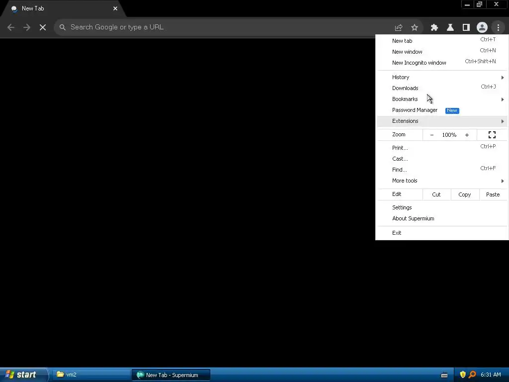
Task: Click the 100% zoom value
Action: click(449, 135)
